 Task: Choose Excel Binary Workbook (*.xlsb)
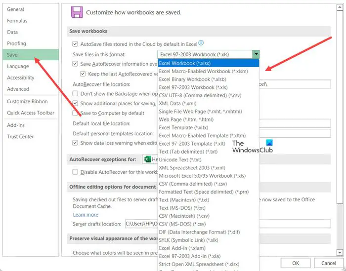[x=208, y=79]
